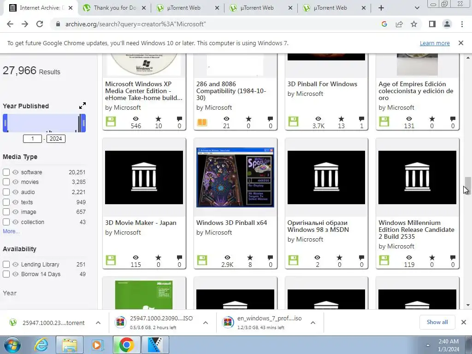
Task: Show more media type options
Action: 11,231
